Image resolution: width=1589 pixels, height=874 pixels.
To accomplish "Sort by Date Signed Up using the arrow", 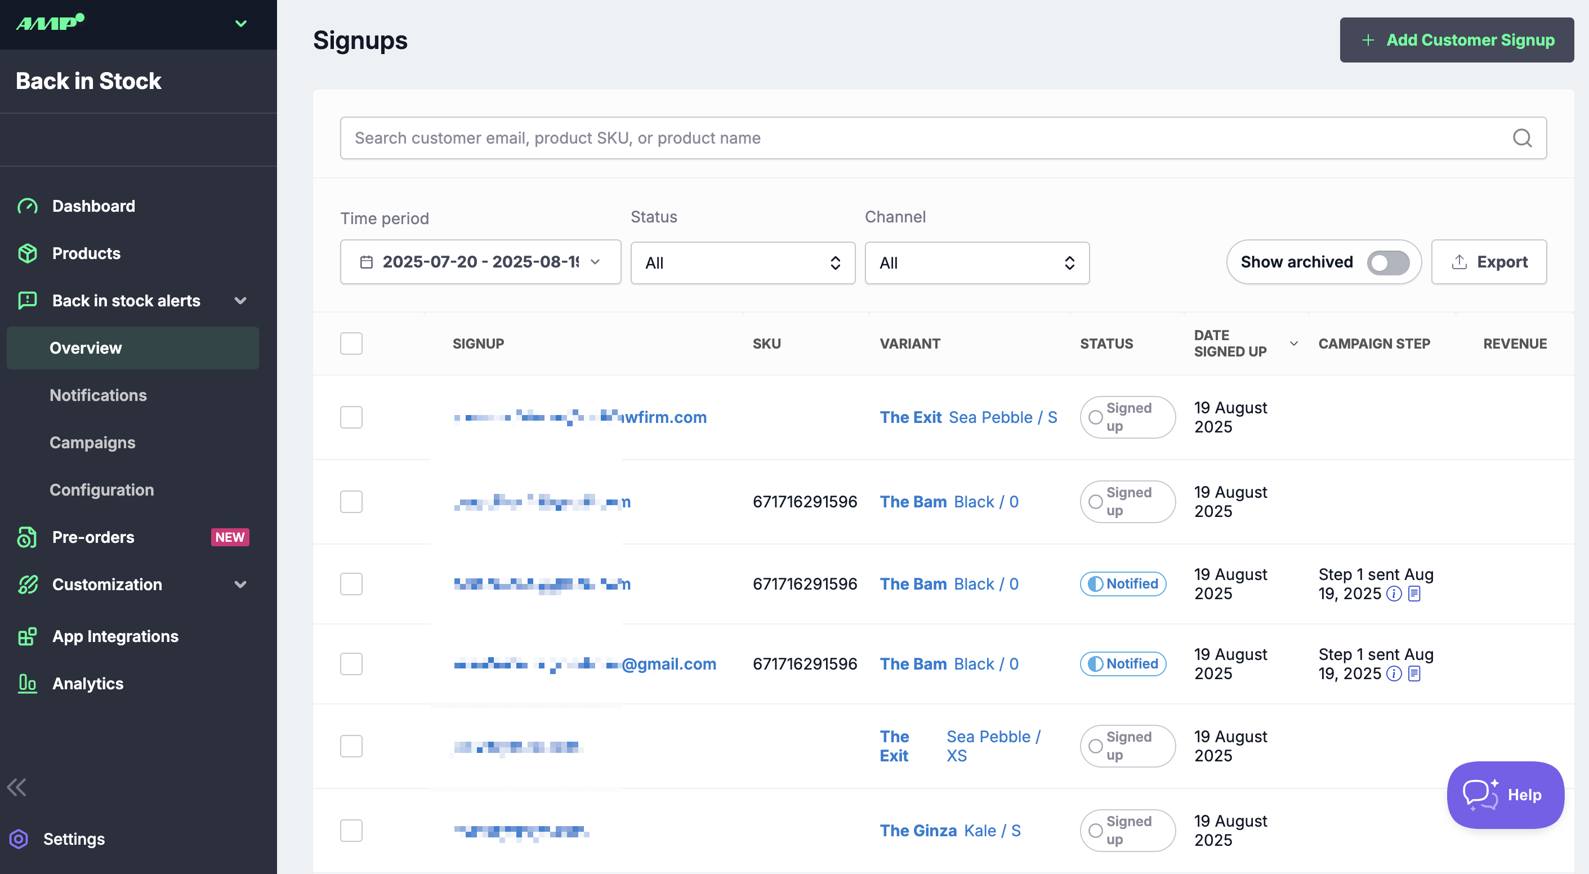I will click(1293, 344).
